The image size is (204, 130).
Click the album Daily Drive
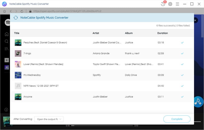click(131, 75)
